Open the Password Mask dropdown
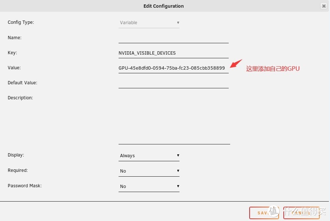 point(149,186)
